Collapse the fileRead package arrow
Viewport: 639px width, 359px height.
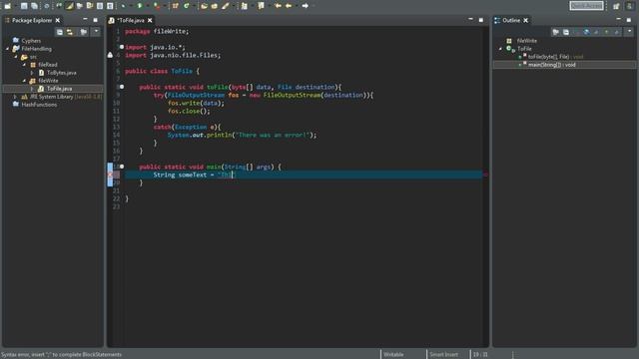tap(24, 65)
